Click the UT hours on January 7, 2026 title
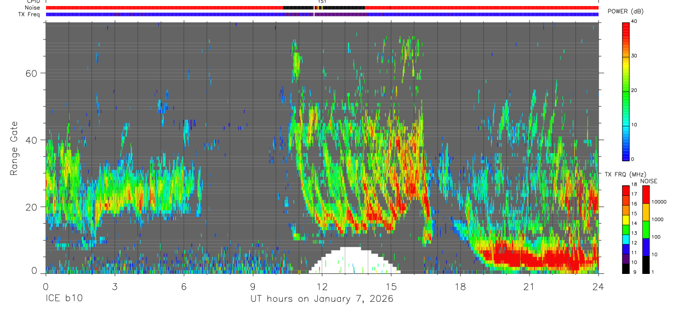The image size is (673, 310). click(x=322, y=299)
